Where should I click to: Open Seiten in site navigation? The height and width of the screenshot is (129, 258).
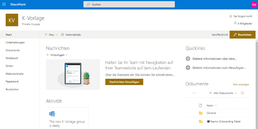click(x=9, y=66)
